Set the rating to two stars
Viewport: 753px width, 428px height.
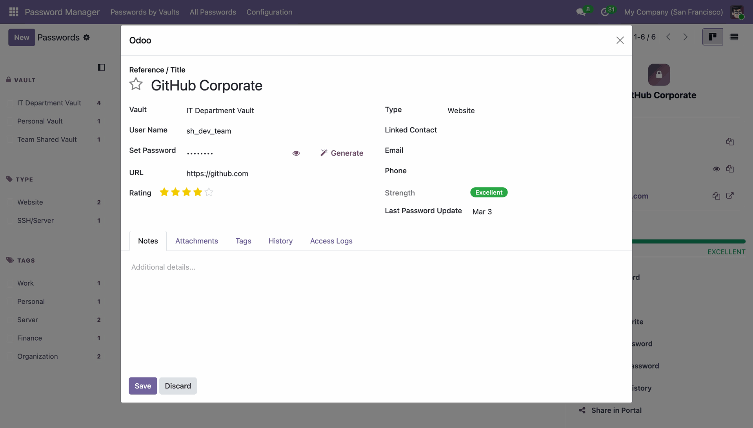(x=175, y=192)
